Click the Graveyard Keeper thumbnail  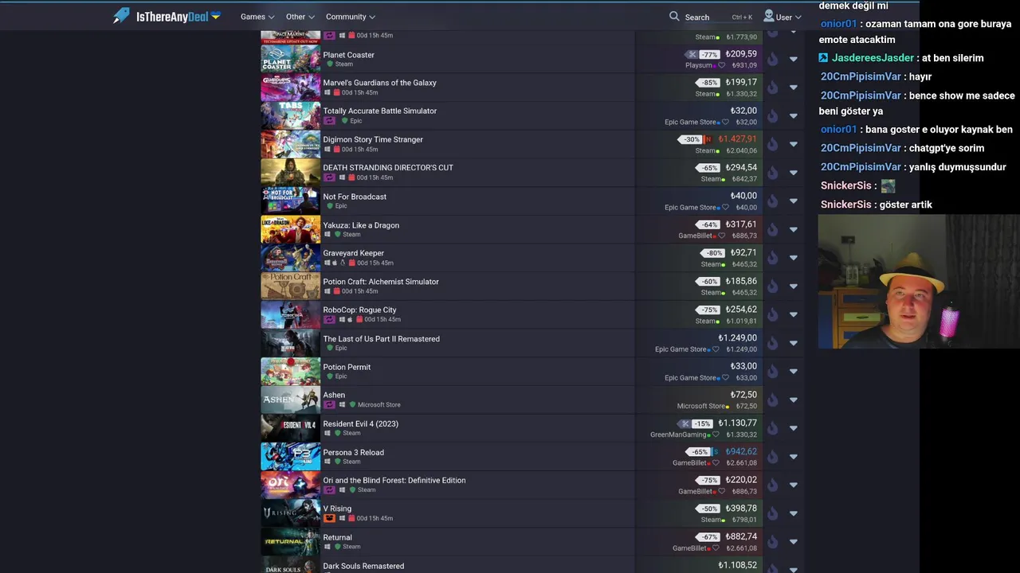pyautogui.click(x=290, y=258)
